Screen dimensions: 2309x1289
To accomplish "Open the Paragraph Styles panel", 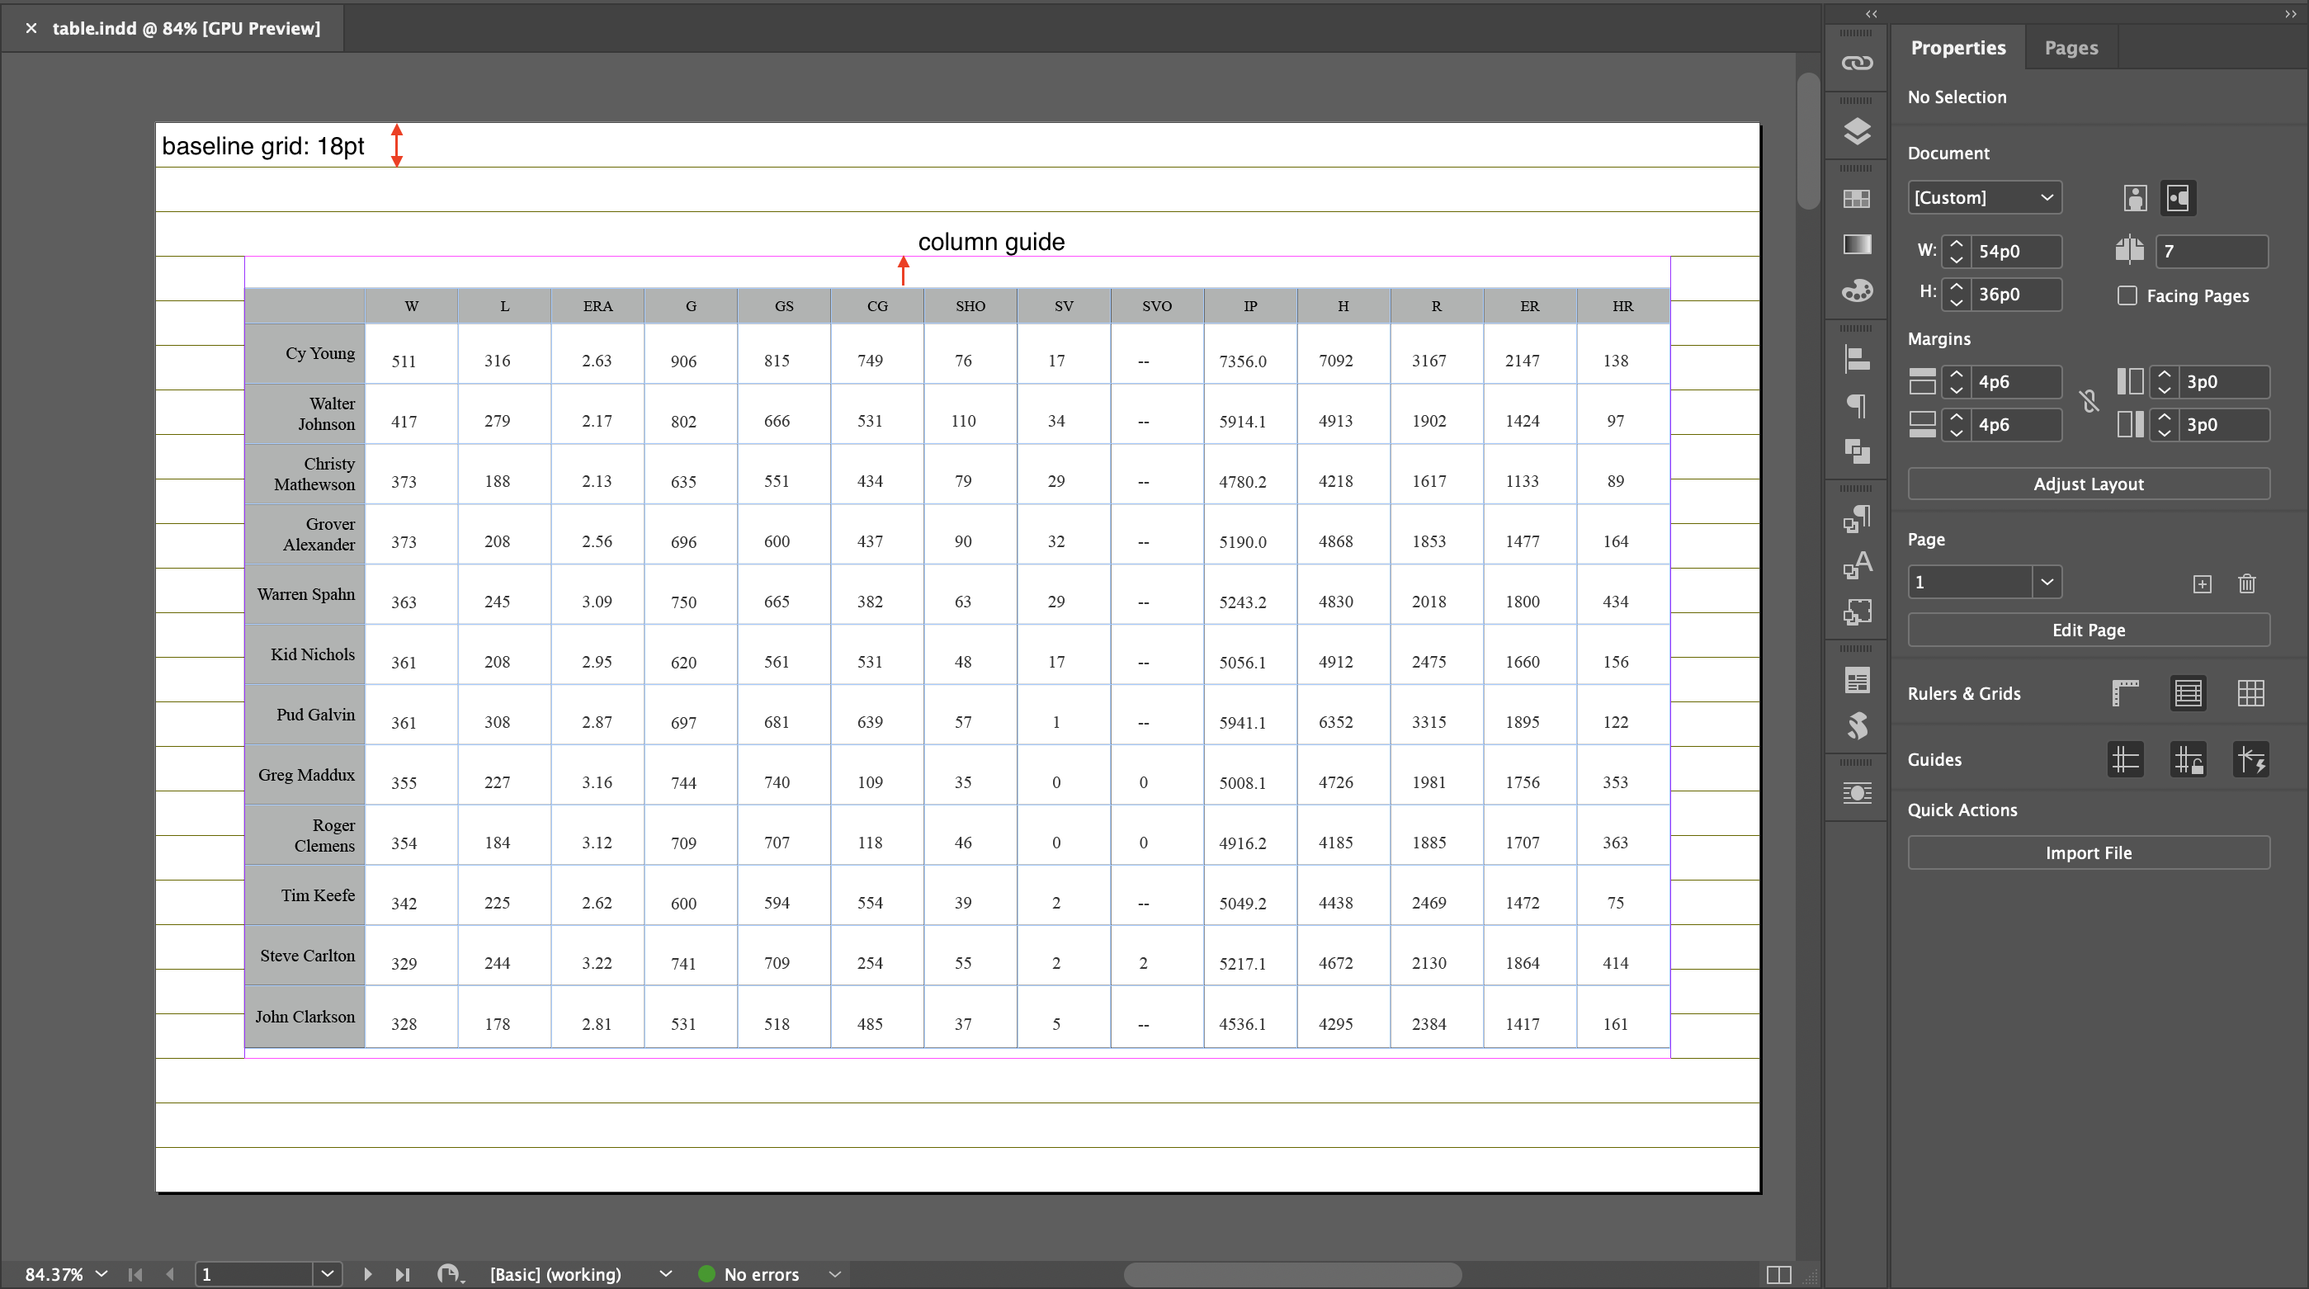I will click(x=1856, y=518).
